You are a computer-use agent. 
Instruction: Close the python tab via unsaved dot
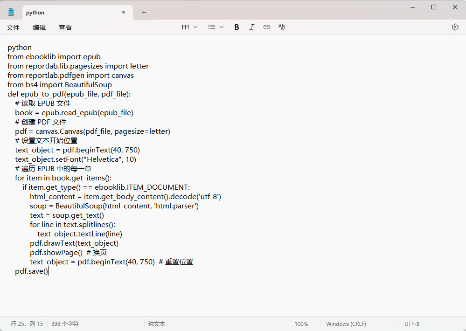124,12
